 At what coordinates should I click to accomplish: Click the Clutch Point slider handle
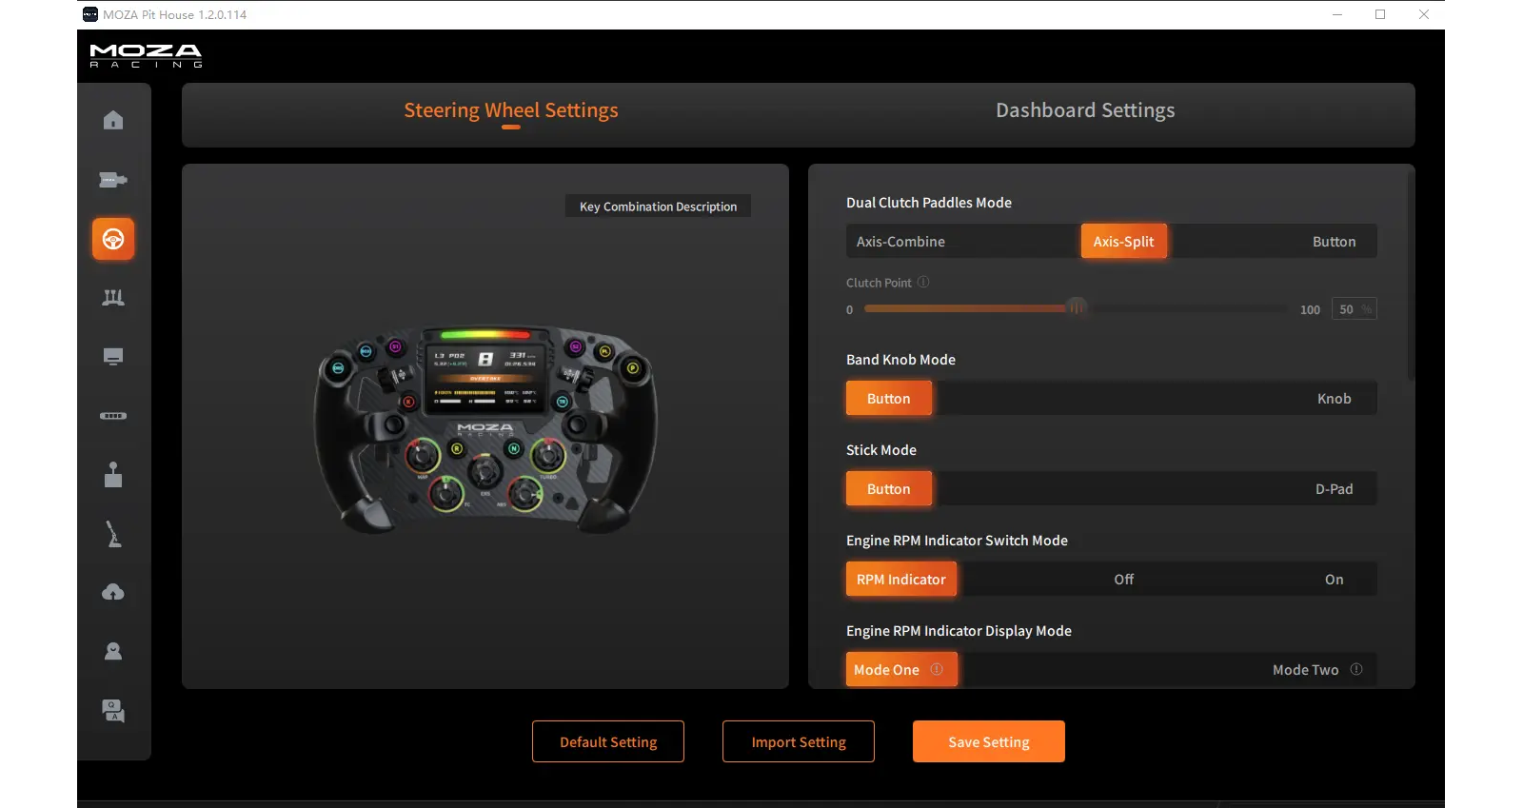pyautogui.click(x=1077, y=308)
